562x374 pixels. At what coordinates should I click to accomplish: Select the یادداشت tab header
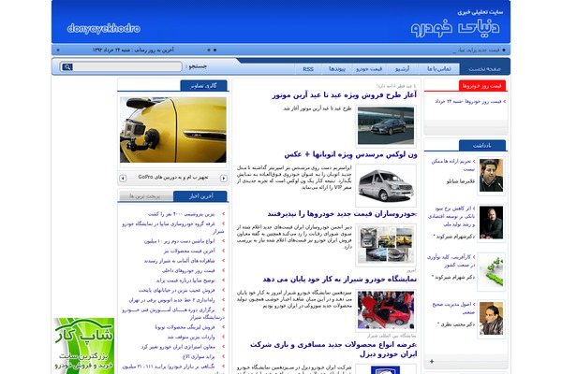(x=482, y=145)
